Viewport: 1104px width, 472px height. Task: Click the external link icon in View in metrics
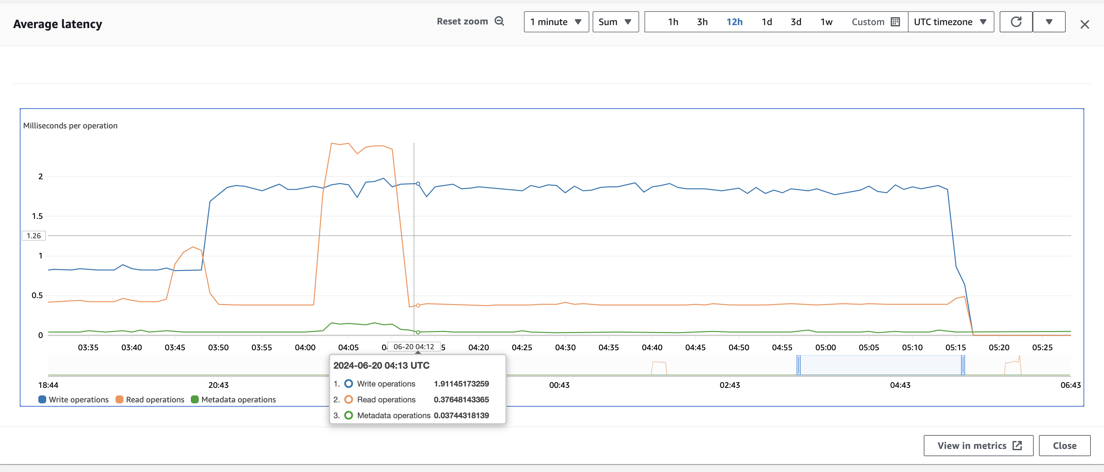[1018, 446]
